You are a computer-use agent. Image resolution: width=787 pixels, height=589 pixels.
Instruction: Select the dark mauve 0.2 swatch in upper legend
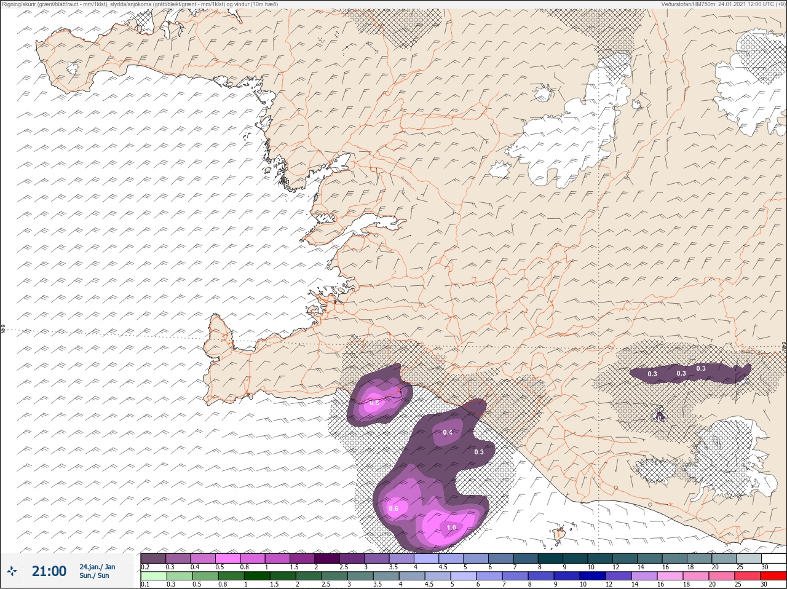point(153,558)
